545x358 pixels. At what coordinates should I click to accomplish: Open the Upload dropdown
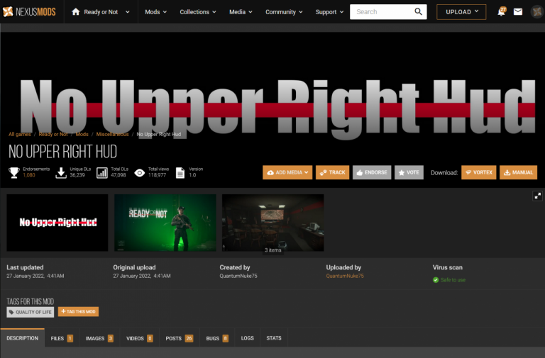461,12
